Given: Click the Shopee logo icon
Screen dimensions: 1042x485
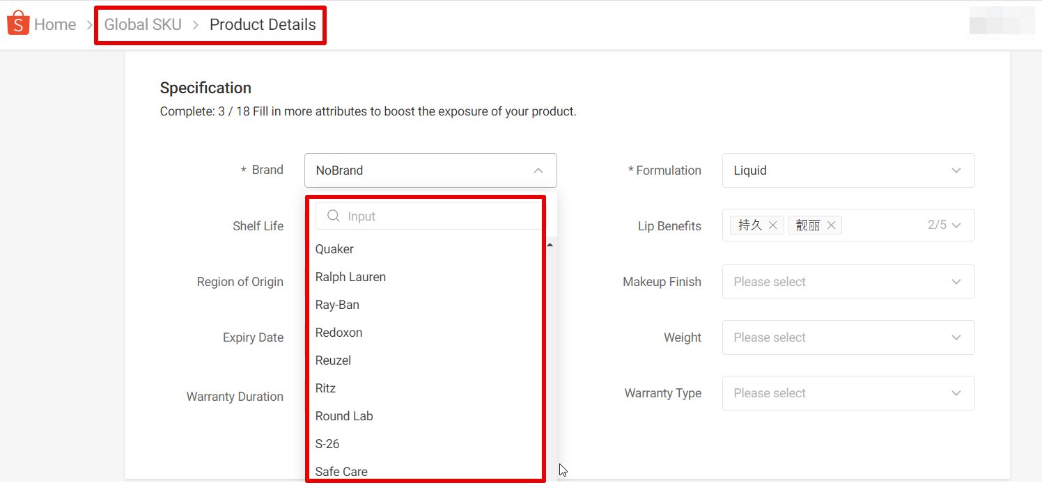Looking at the screenshot, I should click(x=18, y=23).
